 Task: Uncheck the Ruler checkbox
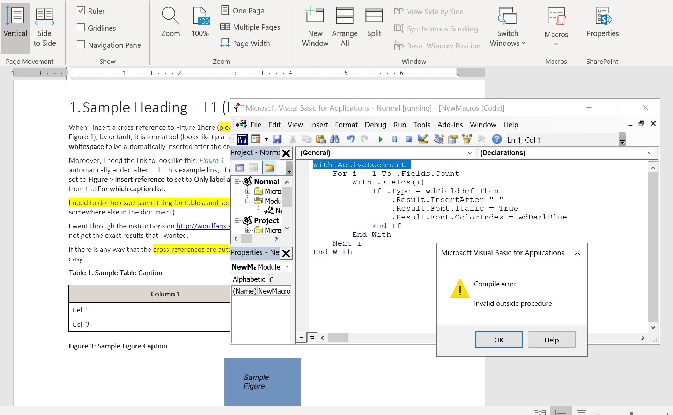point(81,10)
